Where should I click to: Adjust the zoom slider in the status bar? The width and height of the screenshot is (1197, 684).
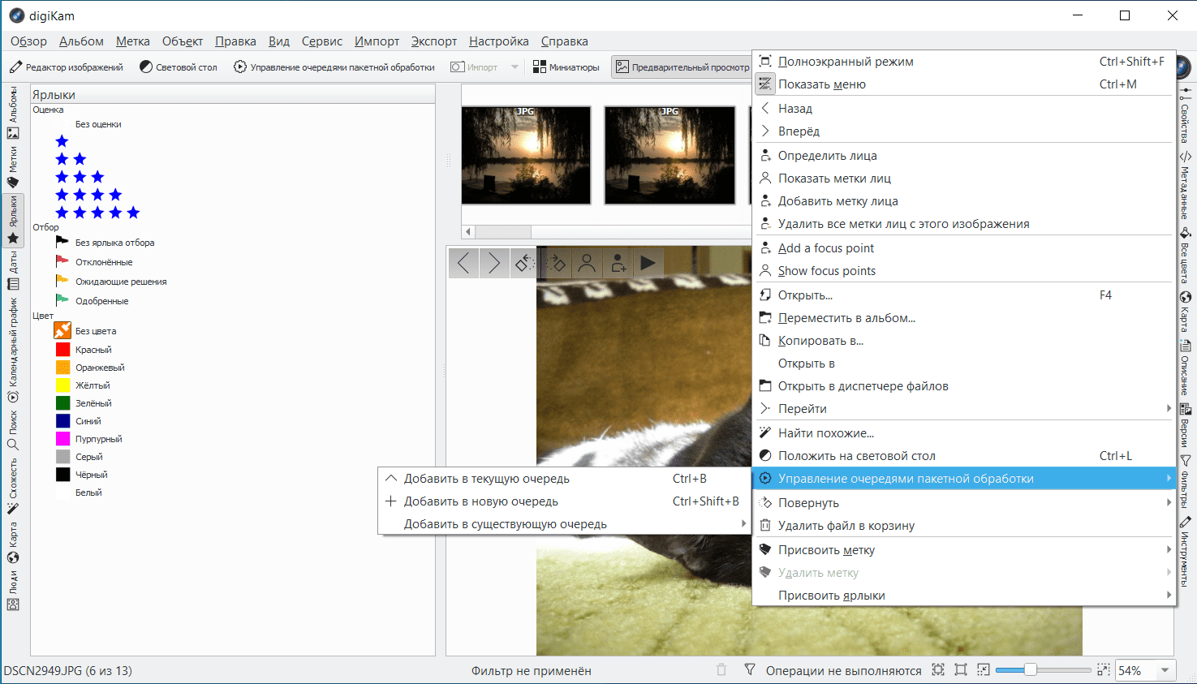[x=1043, y=670]
